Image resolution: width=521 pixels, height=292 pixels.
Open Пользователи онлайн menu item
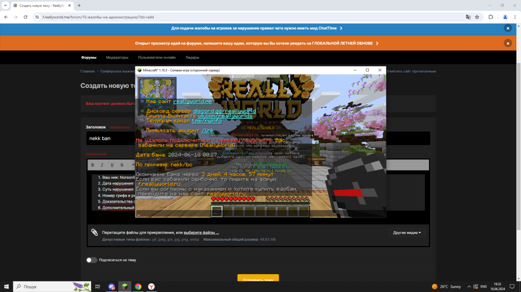tap(157, 57)
